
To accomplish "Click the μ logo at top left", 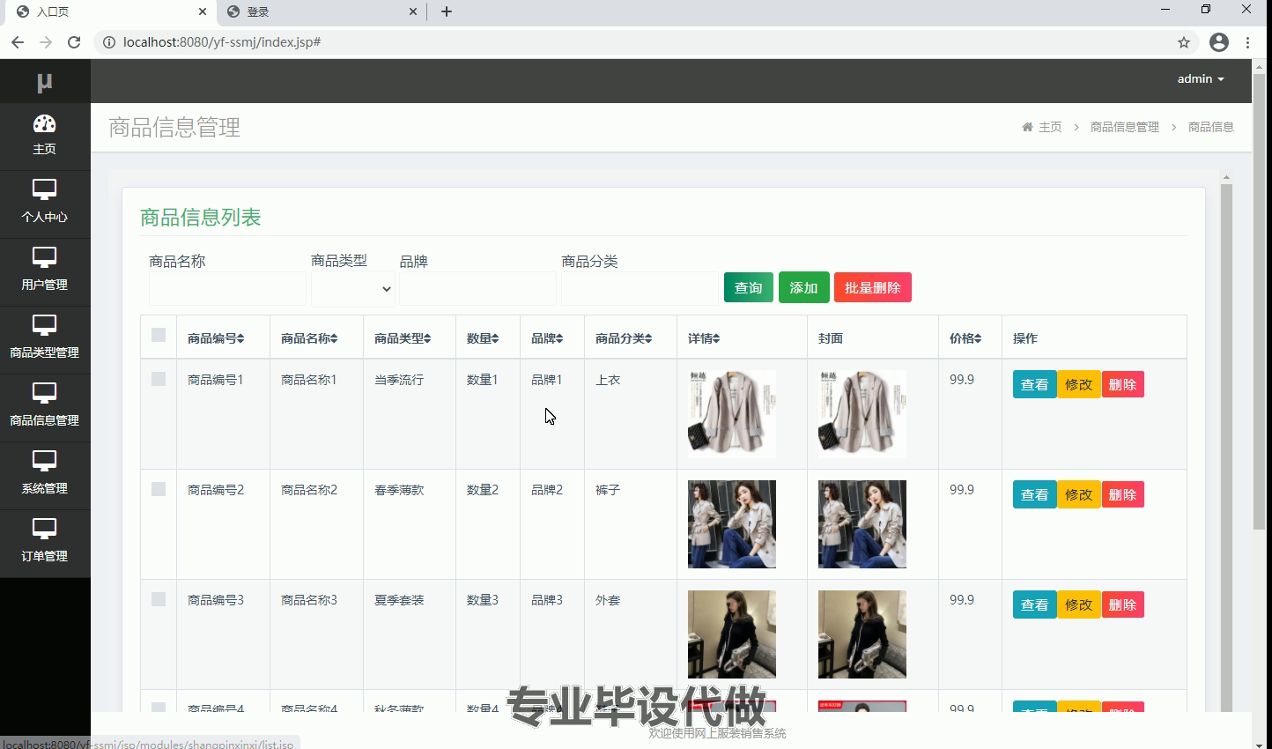I will [44, 82].
